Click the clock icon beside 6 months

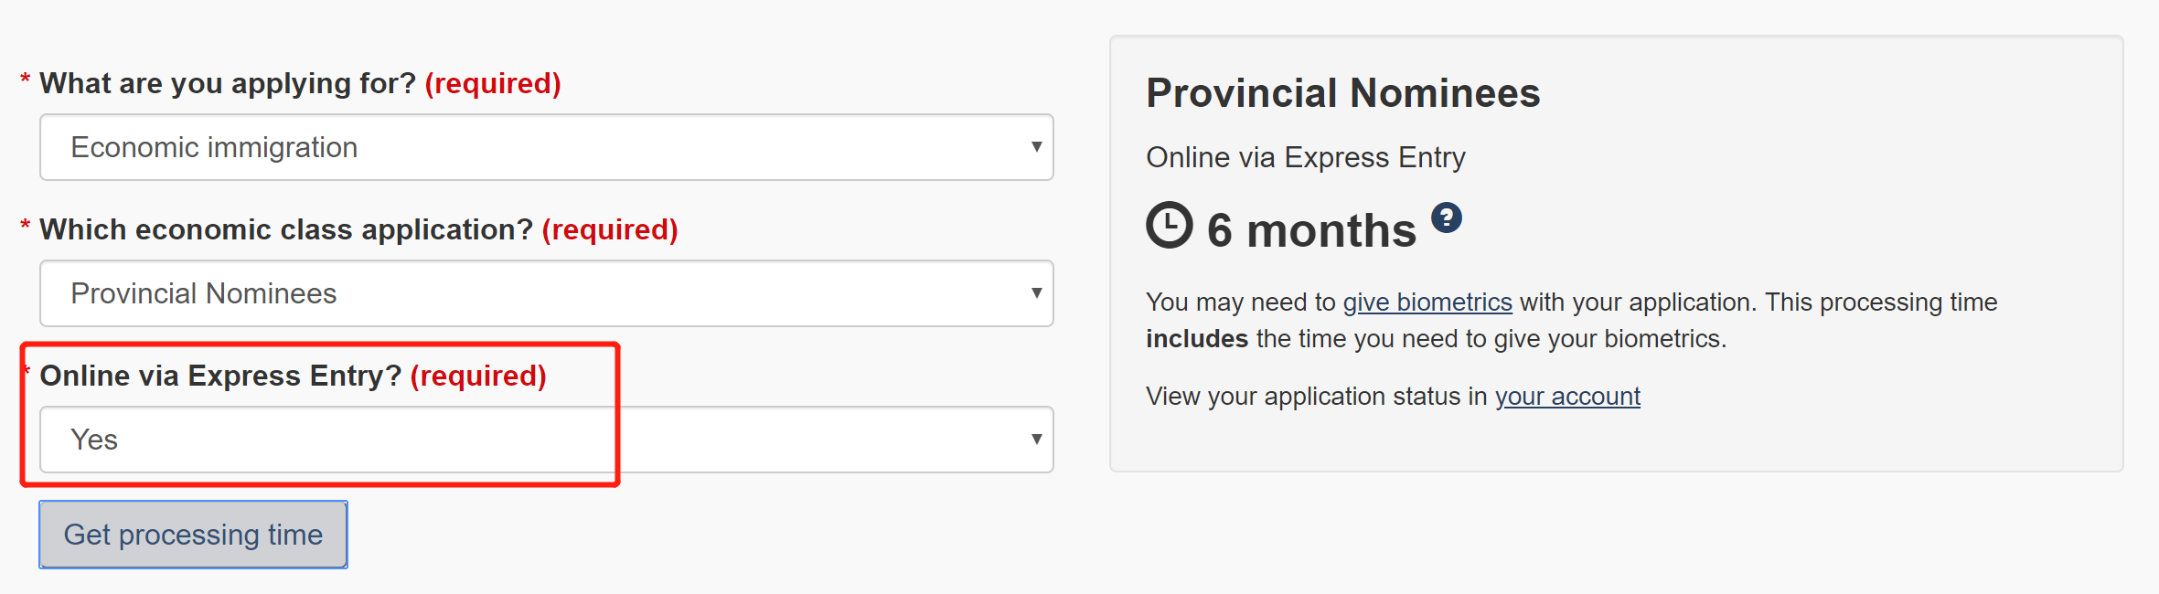point(1169,225)
